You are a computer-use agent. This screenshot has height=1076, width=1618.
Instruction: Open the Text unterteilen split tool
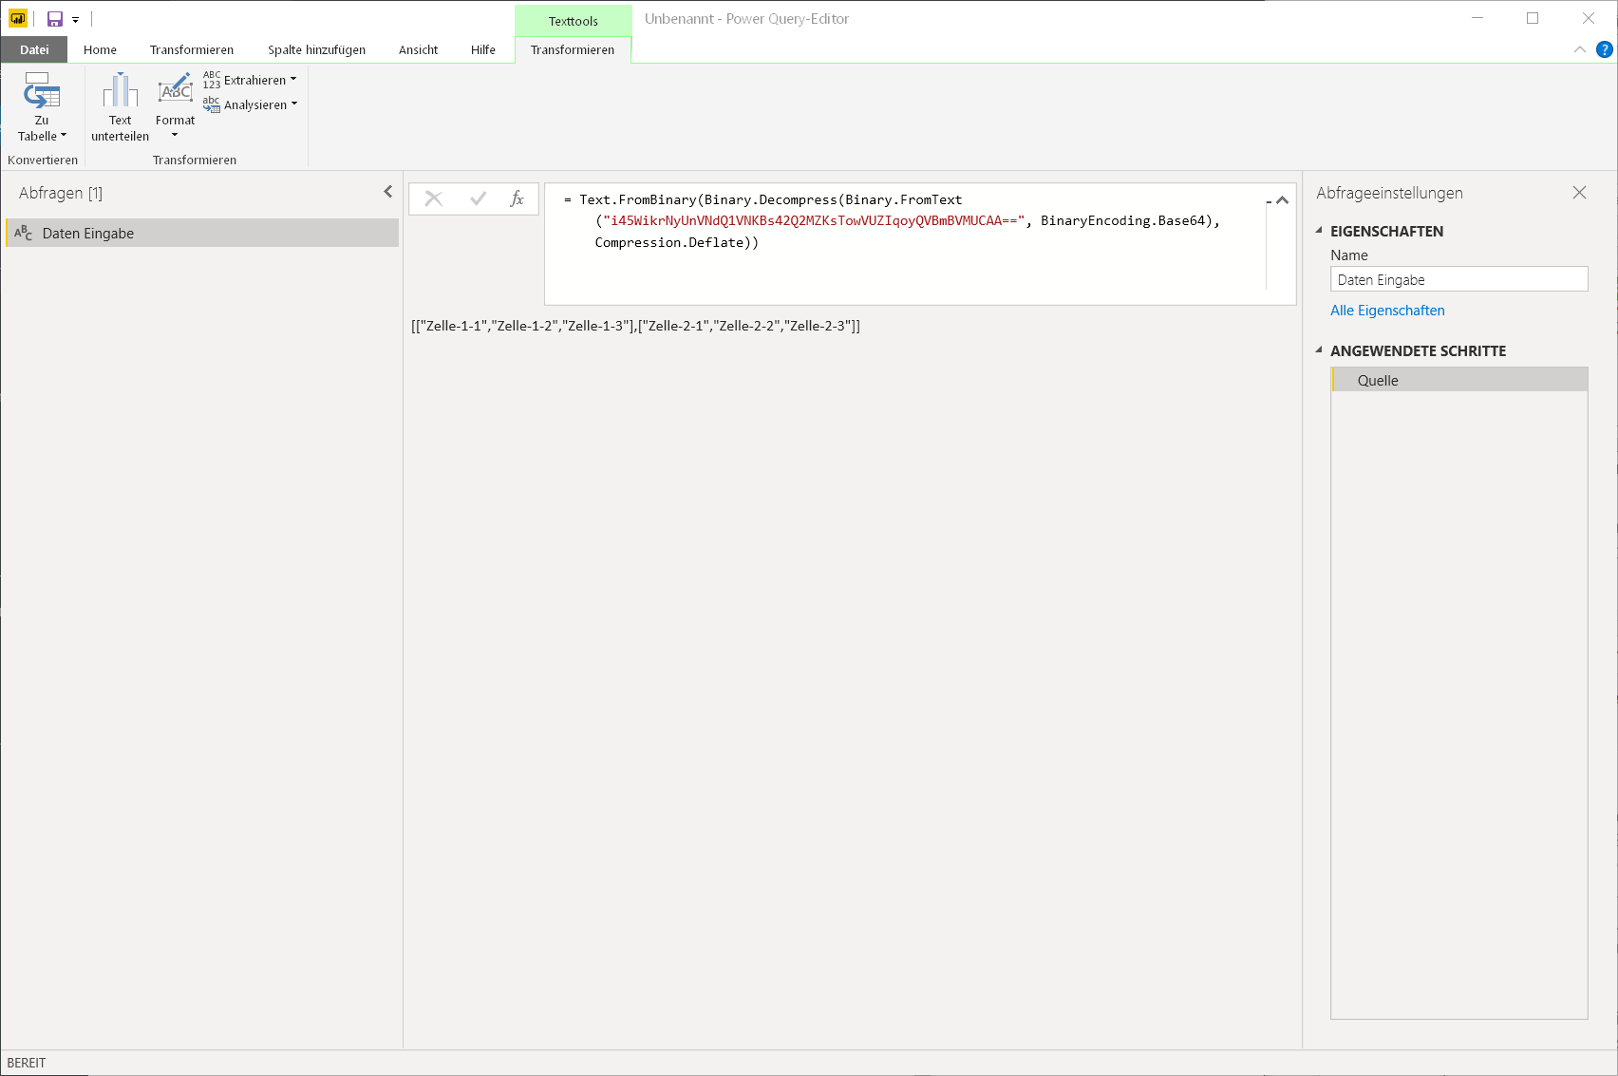120,107
